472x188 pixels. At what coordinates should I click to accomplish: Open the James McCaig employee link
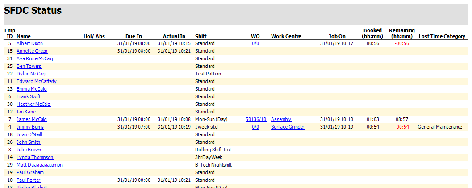(x=32, y=119)
